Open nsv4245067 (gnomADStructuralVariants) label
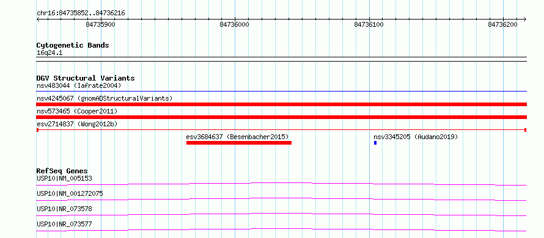This screenshot has width=544, height=238. point(105,98)
